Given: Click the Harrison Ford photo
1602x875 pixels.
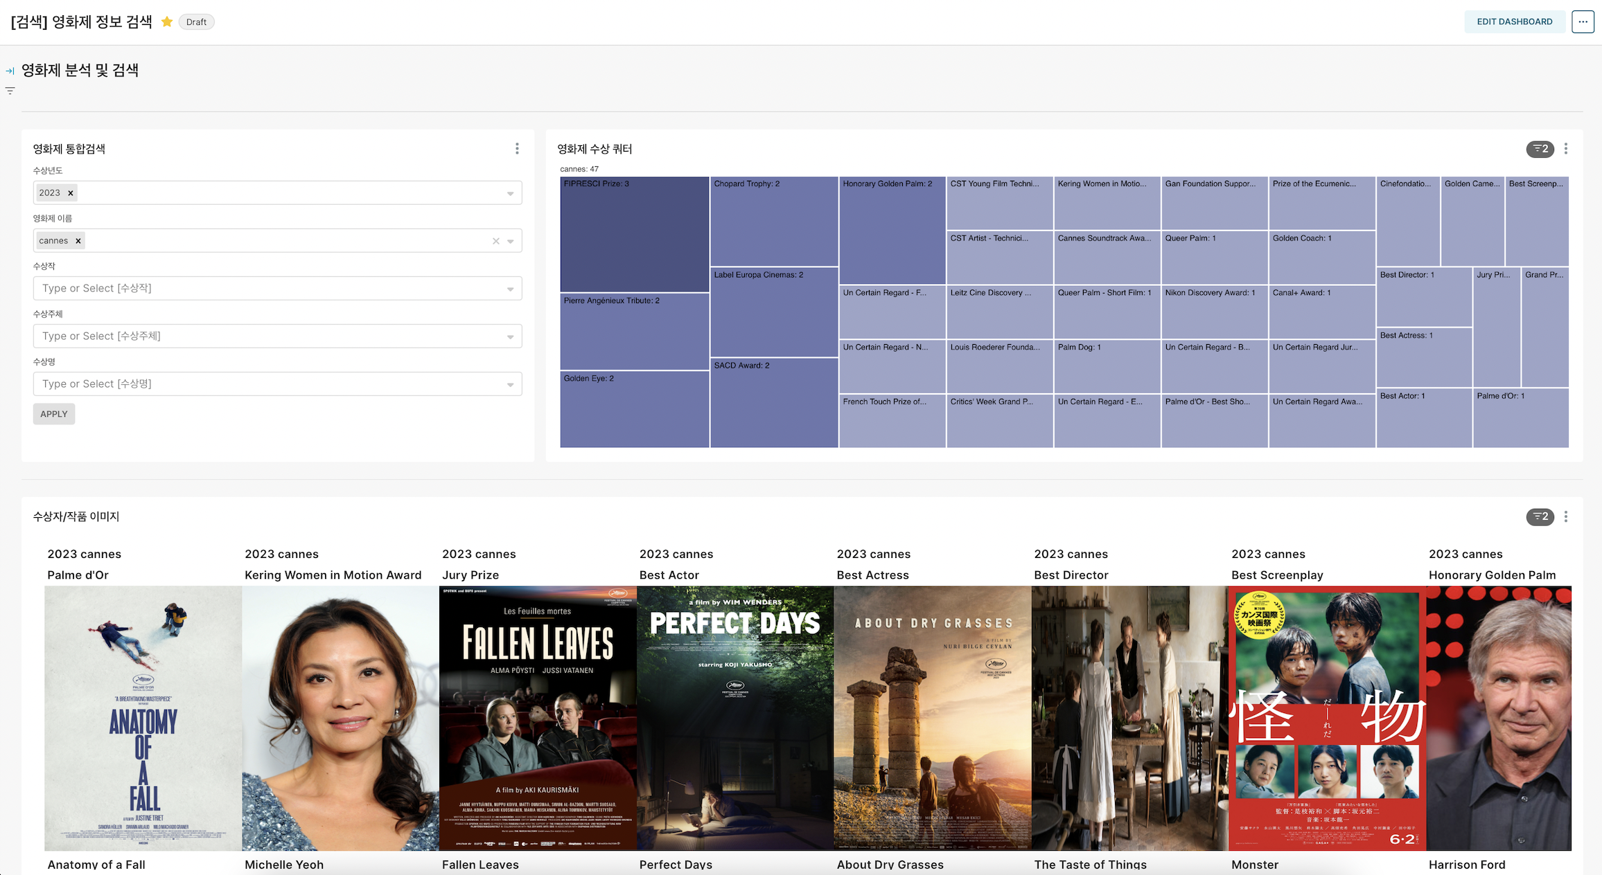Looking at the screenshot, I should (x=1499, y=719).
